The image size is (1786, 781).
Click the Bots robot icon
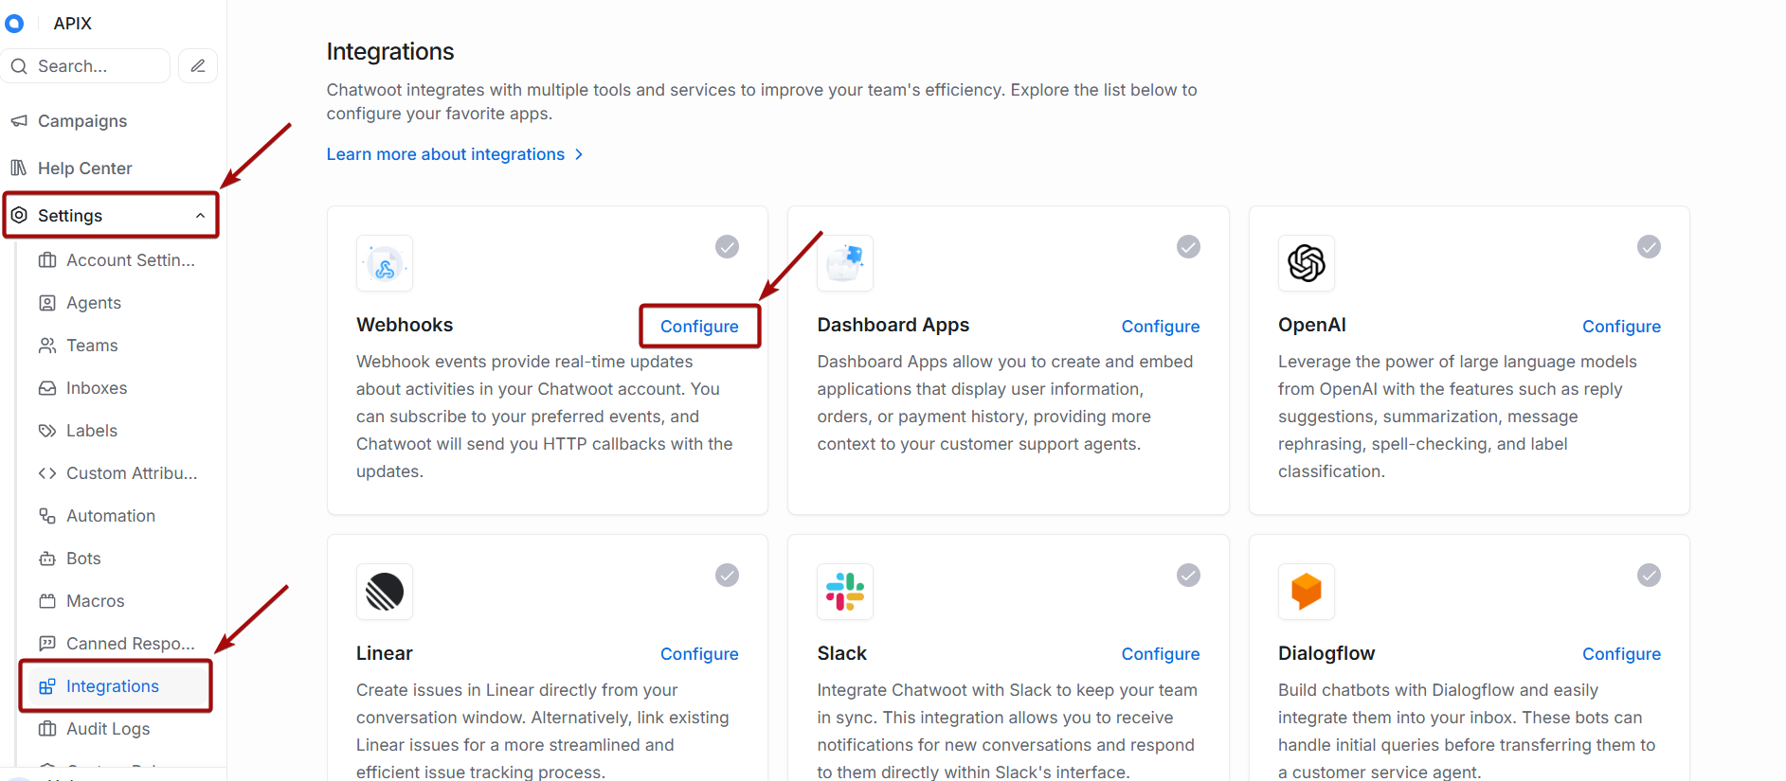47,559
